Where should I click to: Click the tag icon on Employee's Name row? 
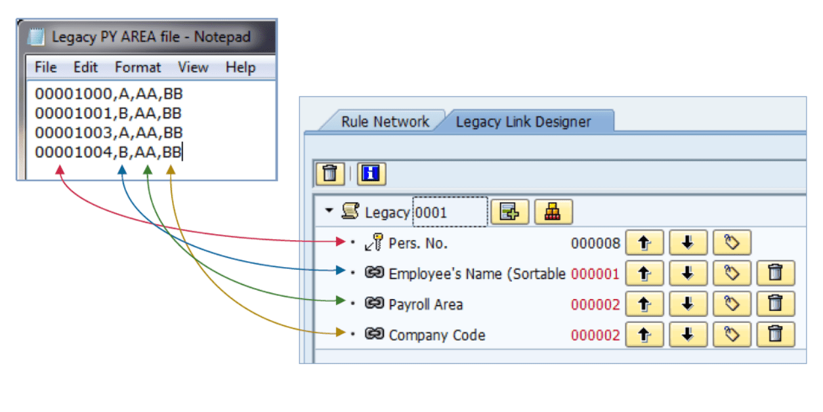[732, 273]
